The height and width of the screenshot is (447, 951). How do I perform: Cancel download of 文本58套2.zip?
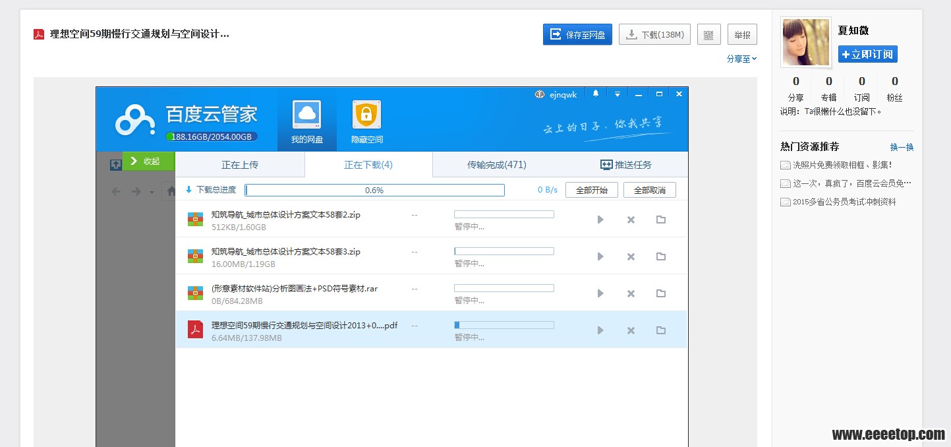pos(631,220)
